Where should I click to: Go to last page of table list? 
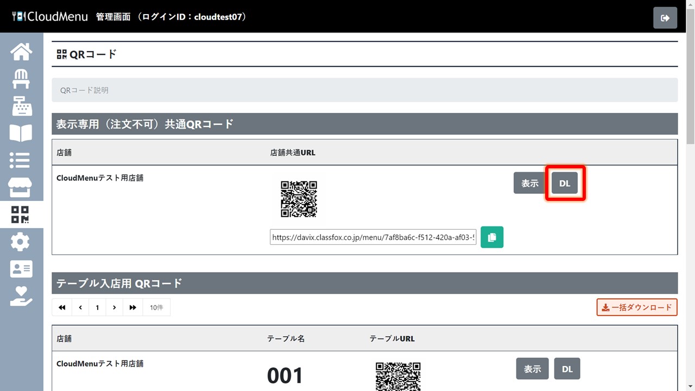pos(132,307)
